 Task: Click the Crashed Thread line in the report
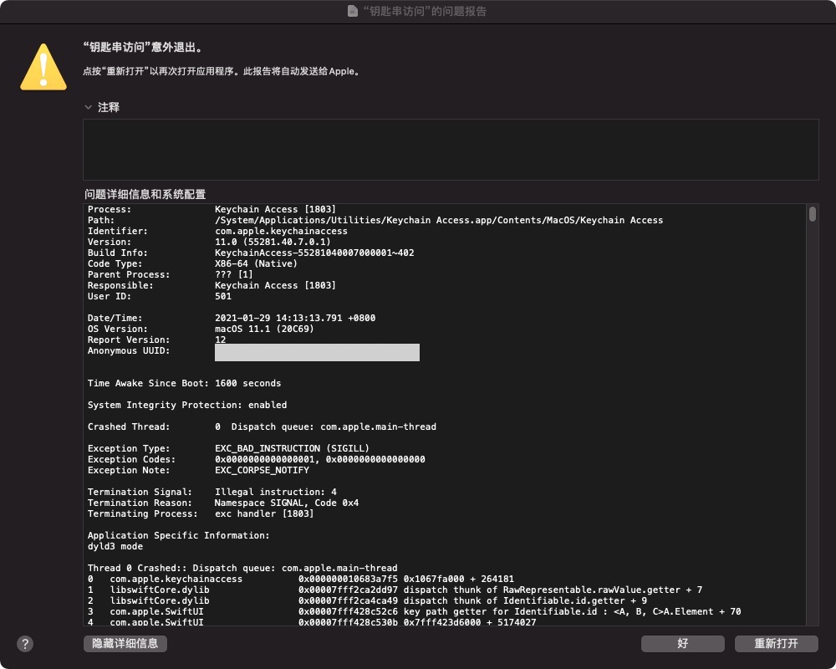262,426
